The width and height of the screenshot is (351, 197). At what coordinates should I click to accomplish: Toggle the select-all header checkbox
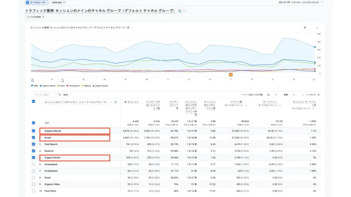(33, 102)
